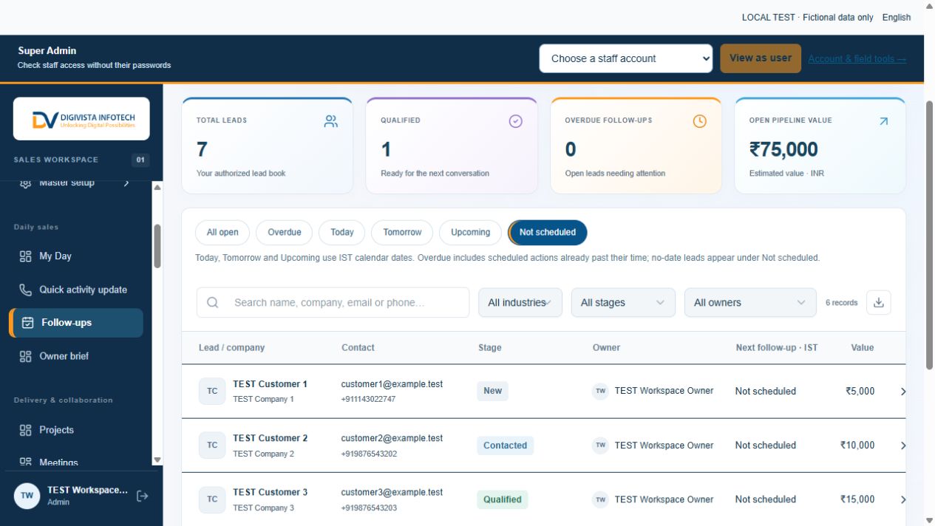The height and width of the screenshot is (526, 935).
Task: Click the magnifier icon in search box
Action: pos(213,302)
